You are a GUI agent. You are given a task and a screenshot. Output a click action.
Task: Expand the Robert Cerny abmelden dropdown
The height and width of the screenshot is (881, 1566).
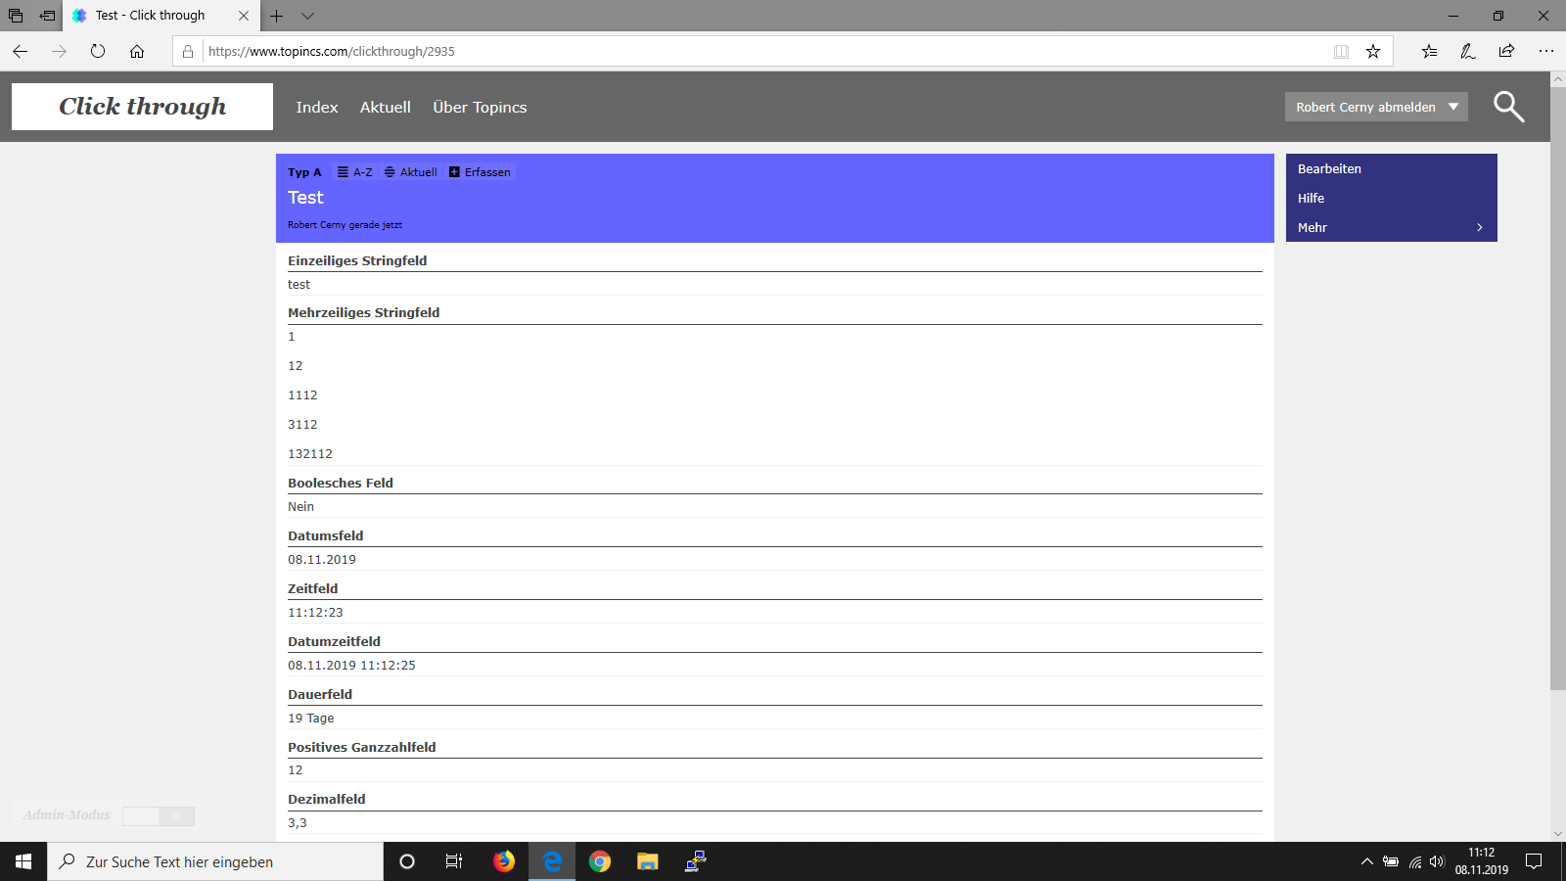click(1453, 107)
